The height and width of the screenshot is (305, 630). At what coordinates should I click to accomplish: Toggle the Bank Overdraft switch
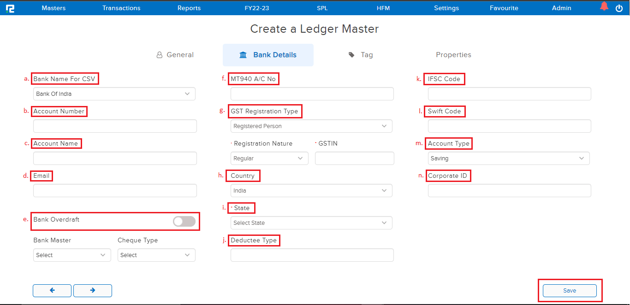click(184, 222)
